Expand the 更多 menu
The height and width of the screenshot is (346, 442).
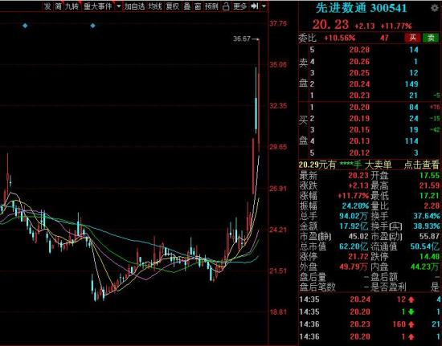(x=240, y=6)
